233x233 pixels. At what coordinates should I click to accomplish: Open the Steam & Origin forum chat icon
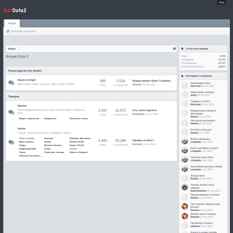click(x=11, y=83)
